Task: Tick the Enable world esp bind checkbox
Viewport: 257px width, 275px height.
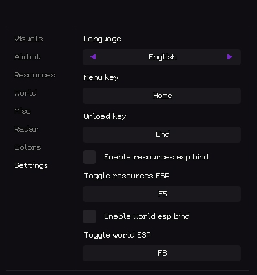Action: [89, 216]
